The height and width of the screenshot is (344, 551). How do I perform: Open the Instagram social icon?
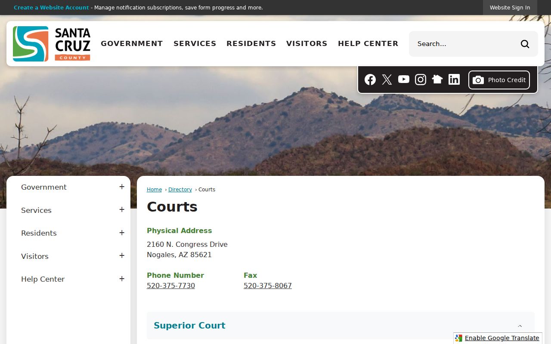click(421, 80)
